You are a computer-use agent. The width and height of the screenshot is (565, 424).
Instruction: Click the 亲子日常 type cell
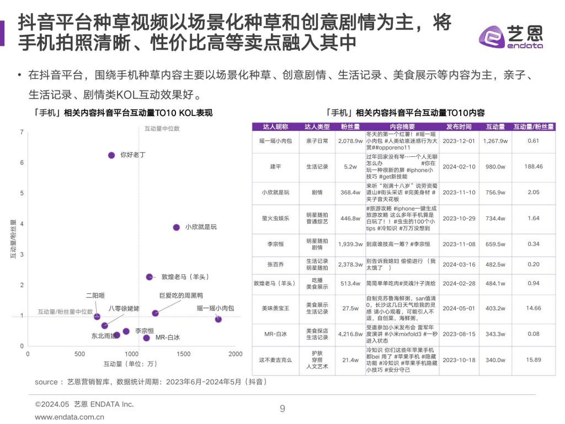(317, 141)
